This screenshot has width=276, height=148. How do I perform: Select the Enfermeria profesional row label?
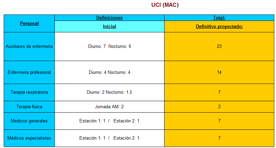point(29,72)
